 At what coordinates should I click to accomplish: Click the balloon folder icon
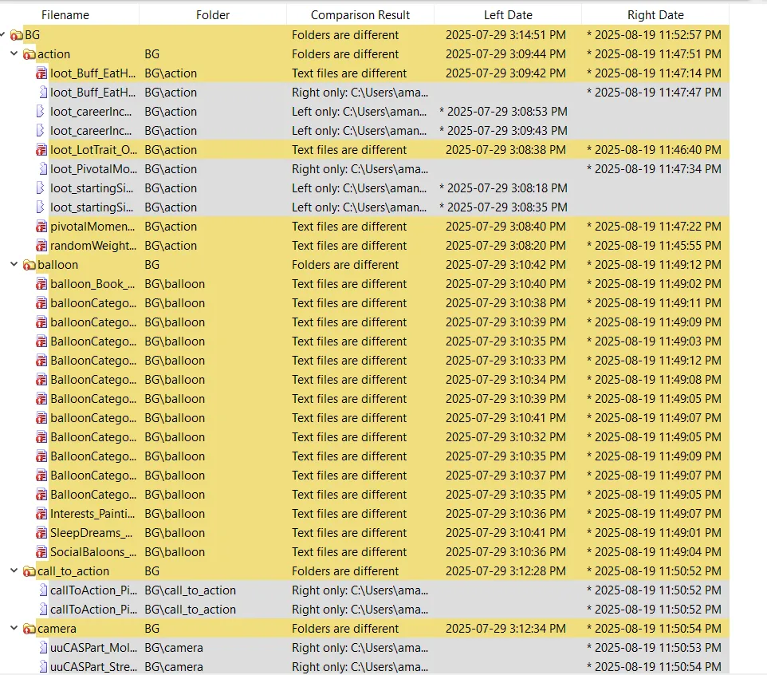29,264
